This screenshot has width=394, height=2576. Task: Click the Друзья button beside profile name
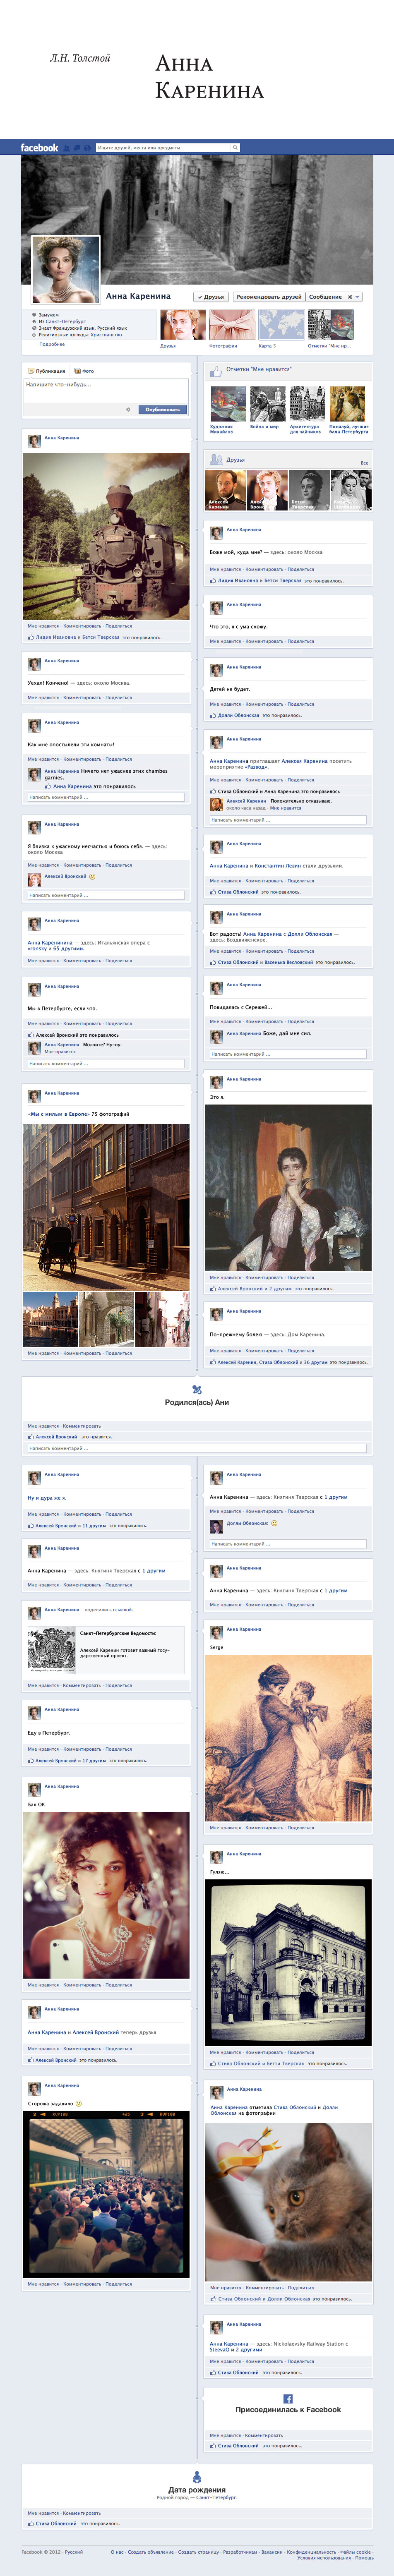(211, 297)
